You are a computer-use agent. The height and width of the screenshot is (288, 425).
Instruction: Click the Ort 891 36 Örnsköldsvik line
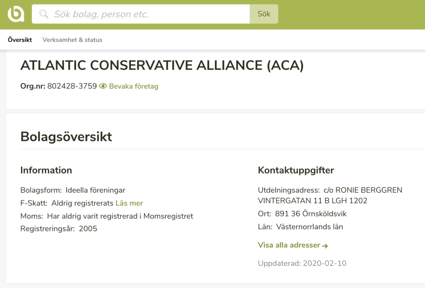coord(302,214)
